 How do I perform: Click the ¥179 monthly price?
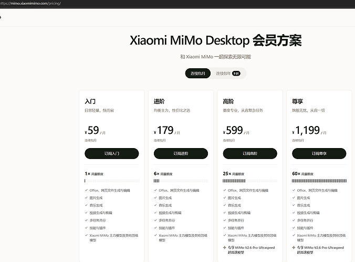click(x=166, y=130)
